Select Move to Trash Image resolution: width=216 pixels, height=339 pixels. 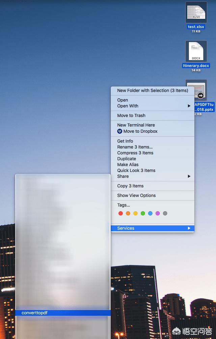(x=153, y=116)
